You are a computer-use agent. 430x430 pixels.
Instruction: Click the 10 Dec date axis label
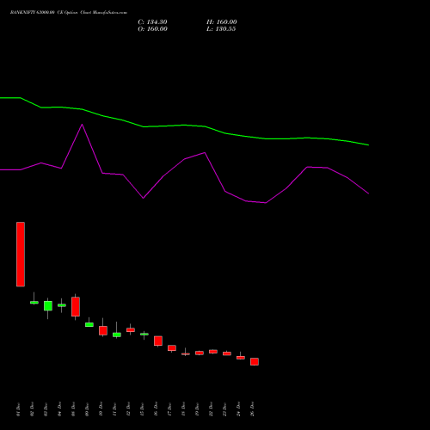[x=101, y=409]
